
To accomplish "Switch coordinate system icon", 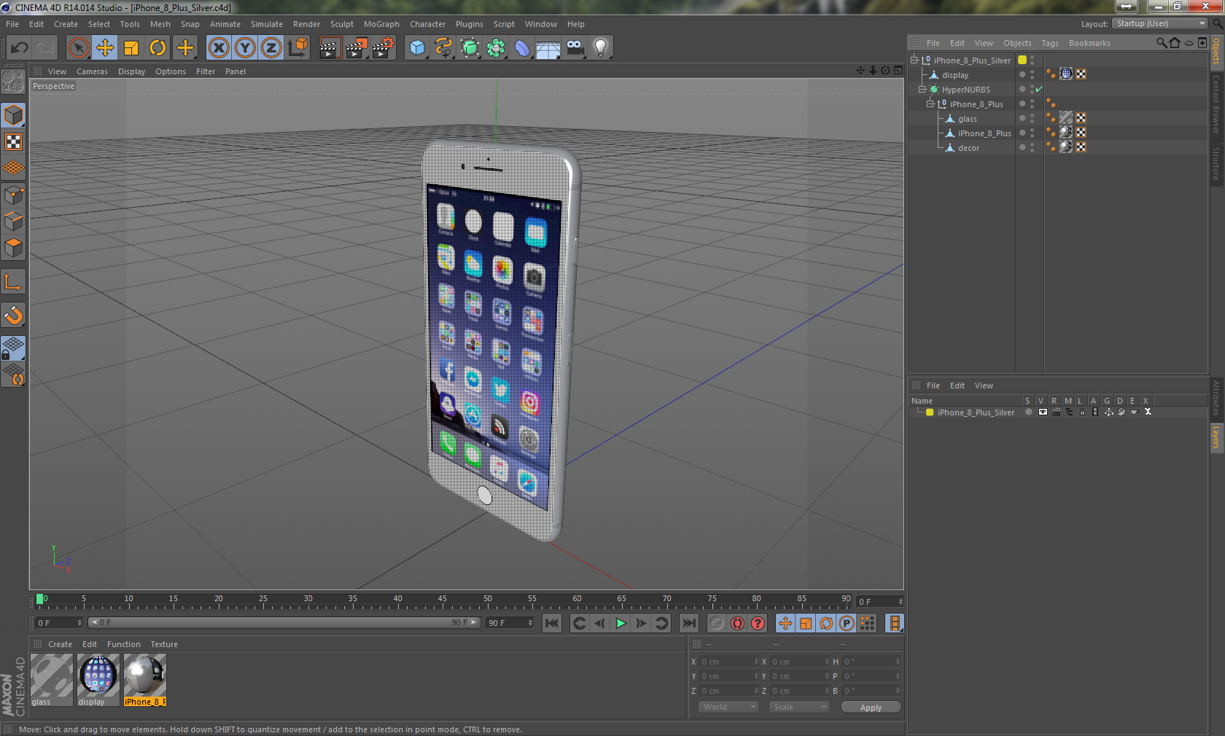I will 297,48.
